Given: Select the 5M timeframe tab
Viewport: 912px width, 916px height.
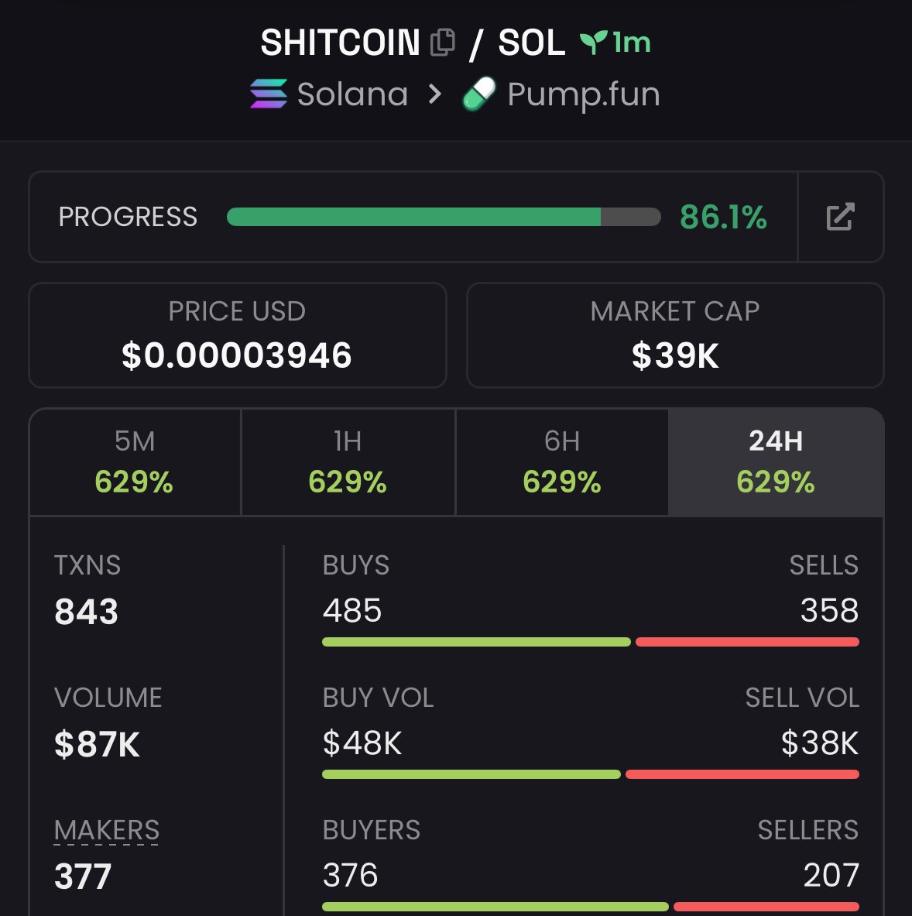Looking at the screenshot, I should (x=135, y=462).
